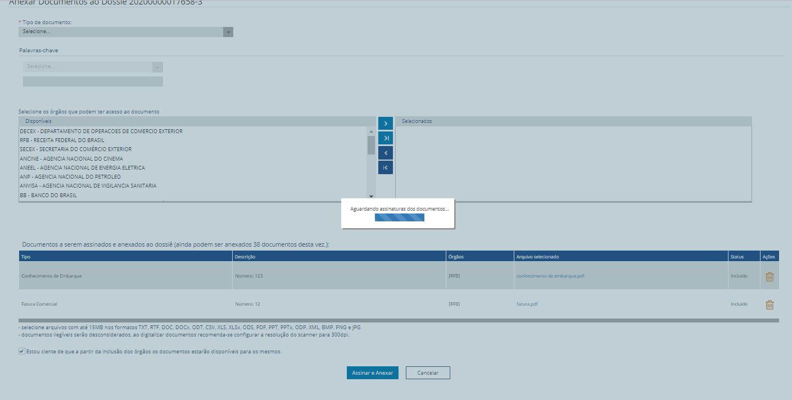This screenshot has height=400, width=792.
Task: Select ANVISA in the available list
Action: [x=88, y=186]
